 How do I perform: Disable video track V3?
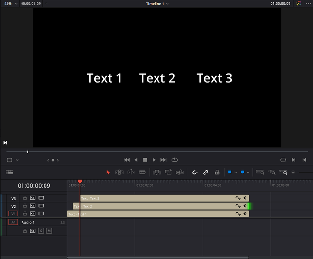(x=41, y=198)
